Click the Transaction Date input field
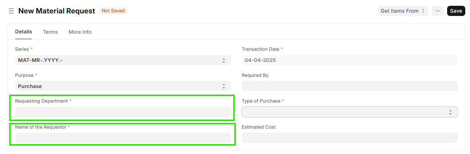This screenshot has height=154, width=470. click(349, 60)
